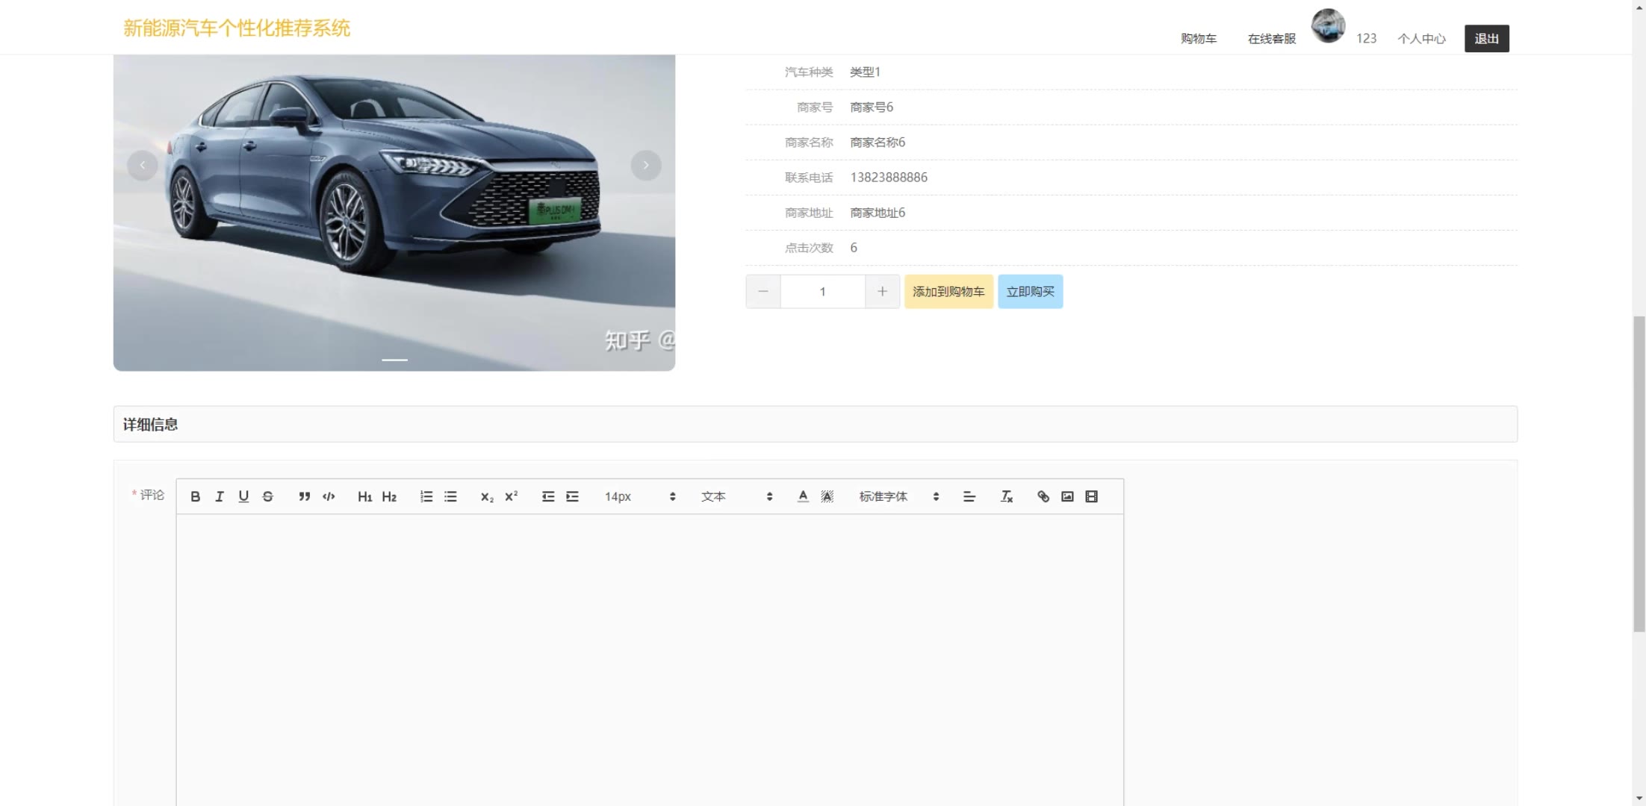Viewport: 1646px width, 806px height.
Task: Toggle italic formatting in comment editor
Action: [220, 496]
